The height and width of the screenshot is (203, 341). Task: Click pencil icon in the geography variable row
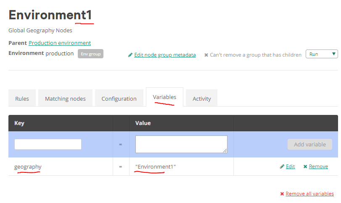tap(282, 167)
